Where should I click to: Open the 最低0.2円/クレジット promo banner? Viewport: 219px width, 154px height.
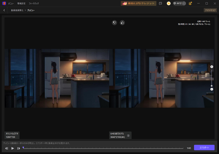(x=139, y=3)
